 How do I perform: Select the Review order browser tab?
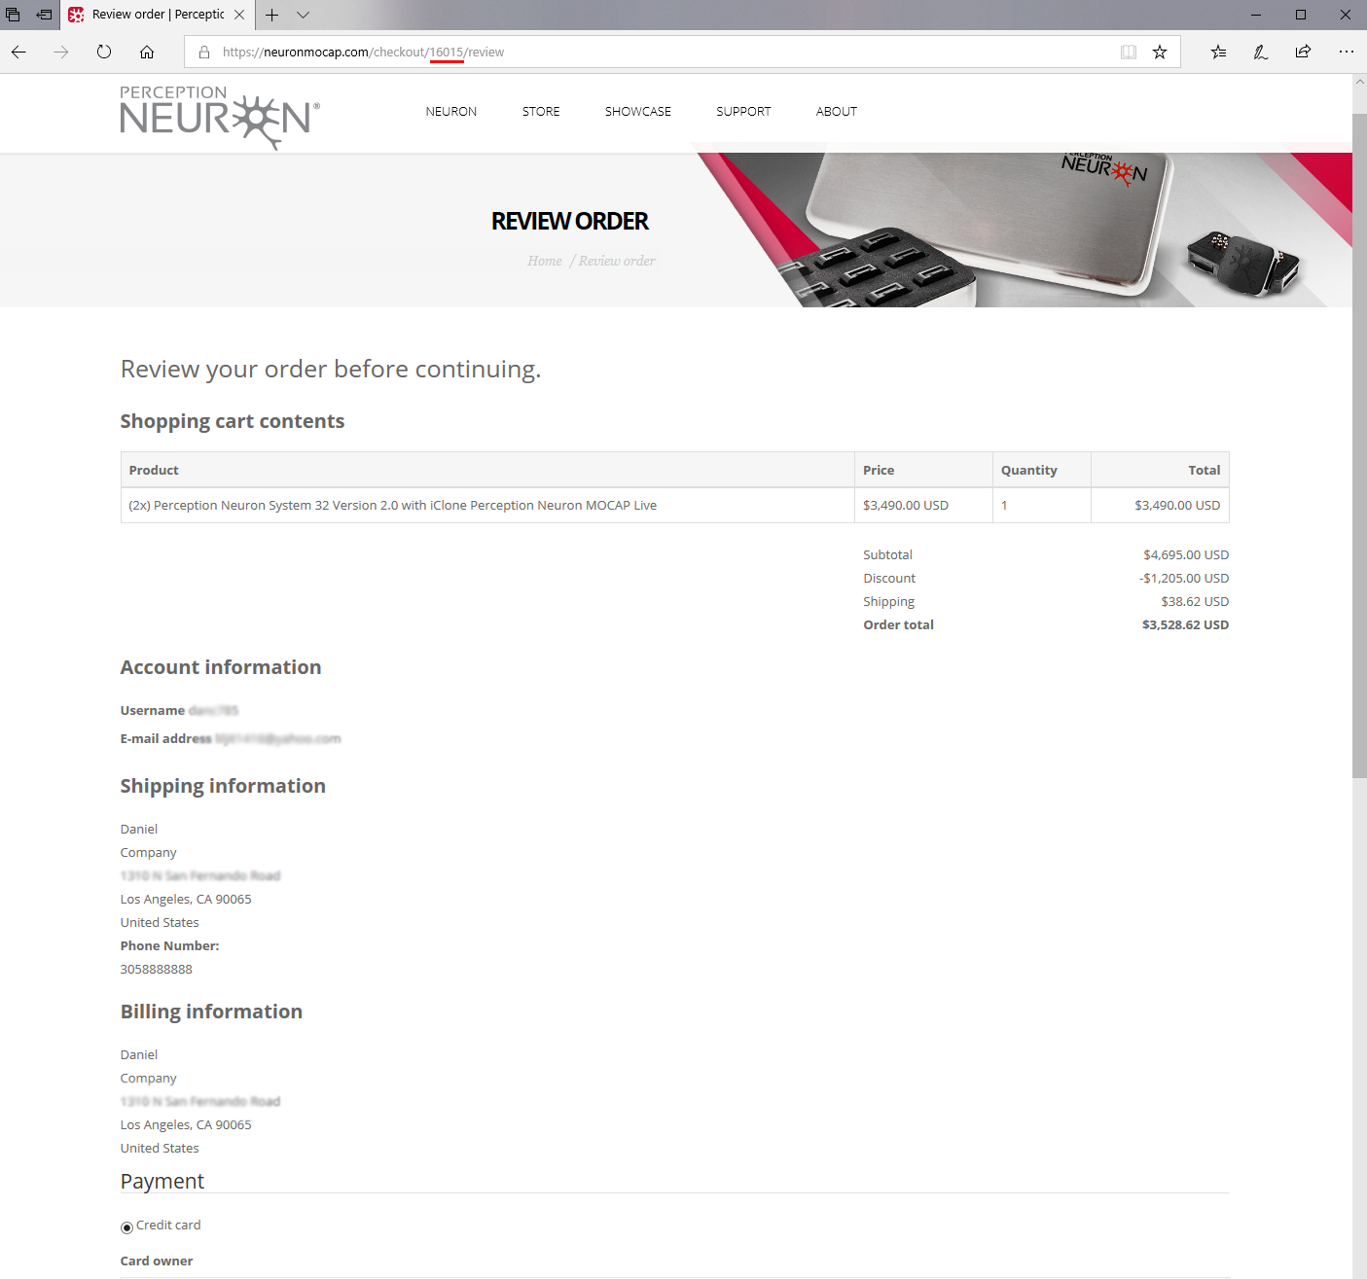pos(158,15)
